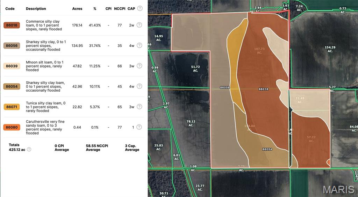This screenshot has height=197, width=358.
Task: Click the Description column header
Action: pos(36,8)
